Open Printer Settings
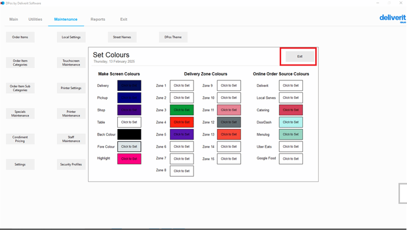The image size is (407, 230). [71, 88]
